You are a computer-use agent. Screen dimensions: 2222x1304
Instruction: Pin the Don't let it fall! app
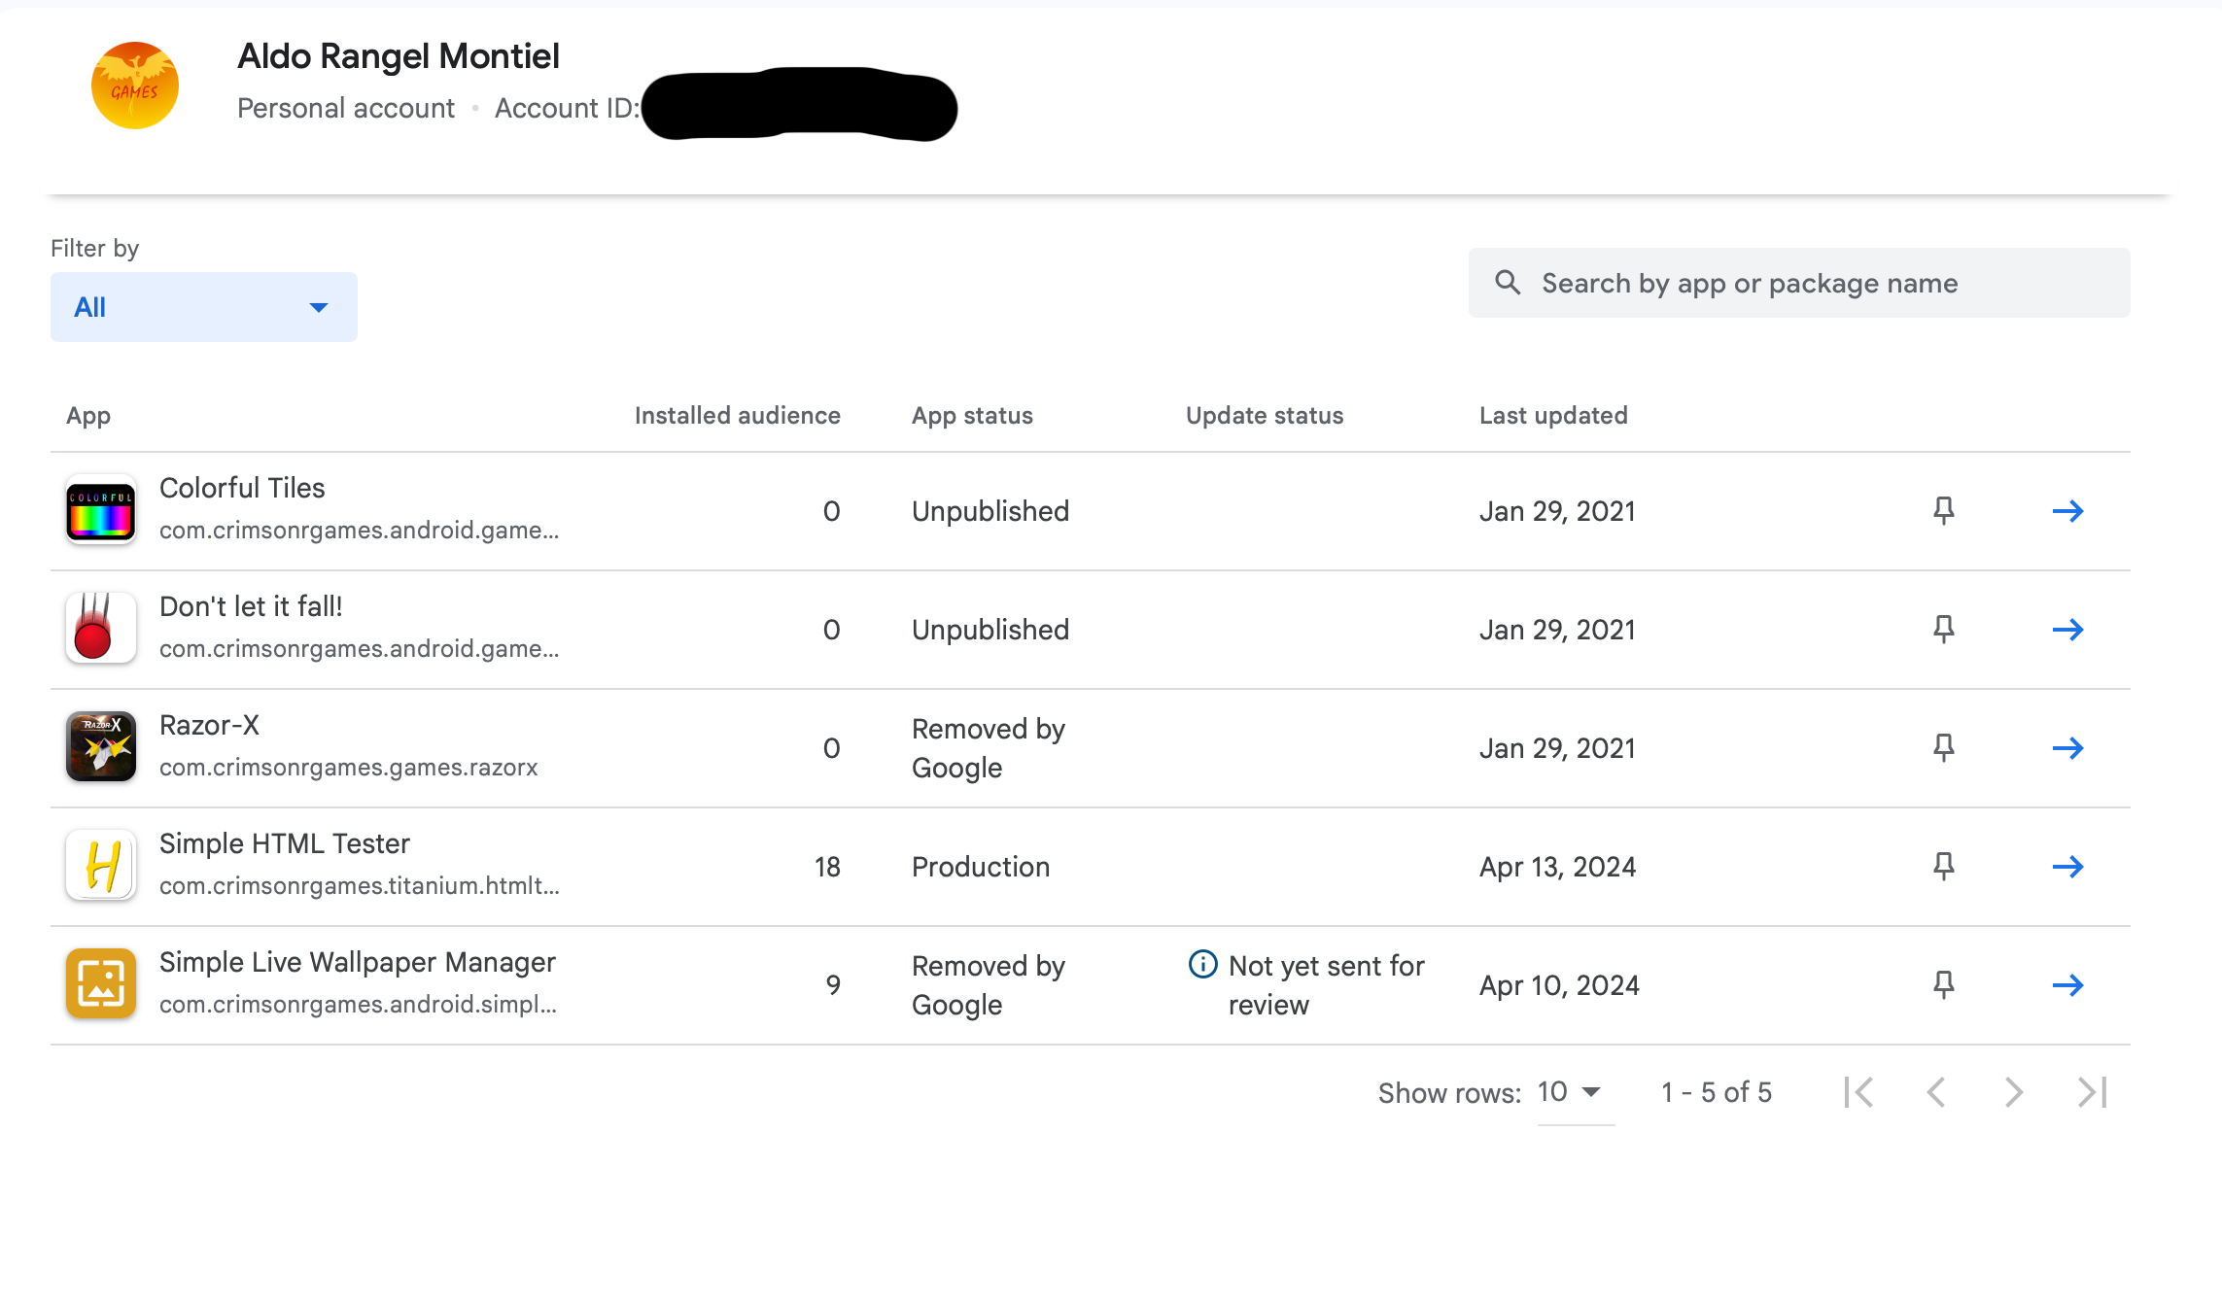click(x=1943, y=630)
